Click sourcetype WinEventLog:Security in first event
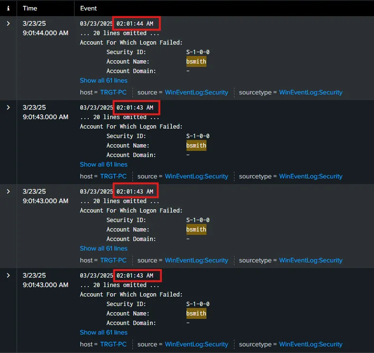Viewport: 374px width, 353px height. 310,93
